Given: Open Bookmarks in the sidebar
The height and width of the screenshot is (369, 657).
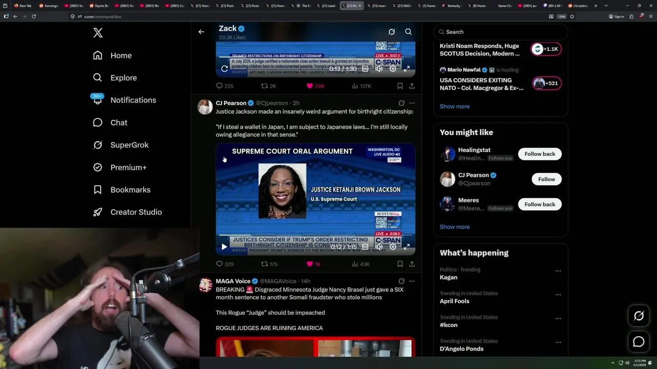Looking at the screenshot, I should [122, 190].
